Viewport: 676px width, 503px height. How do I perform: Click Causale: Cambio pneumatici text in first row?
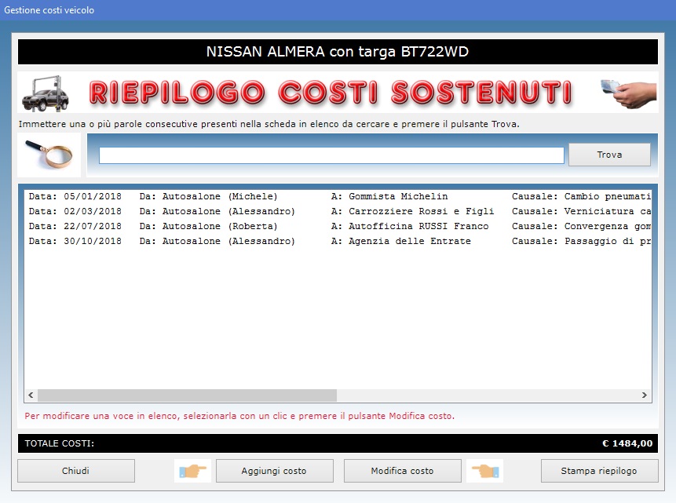click(x=581, y=196)
